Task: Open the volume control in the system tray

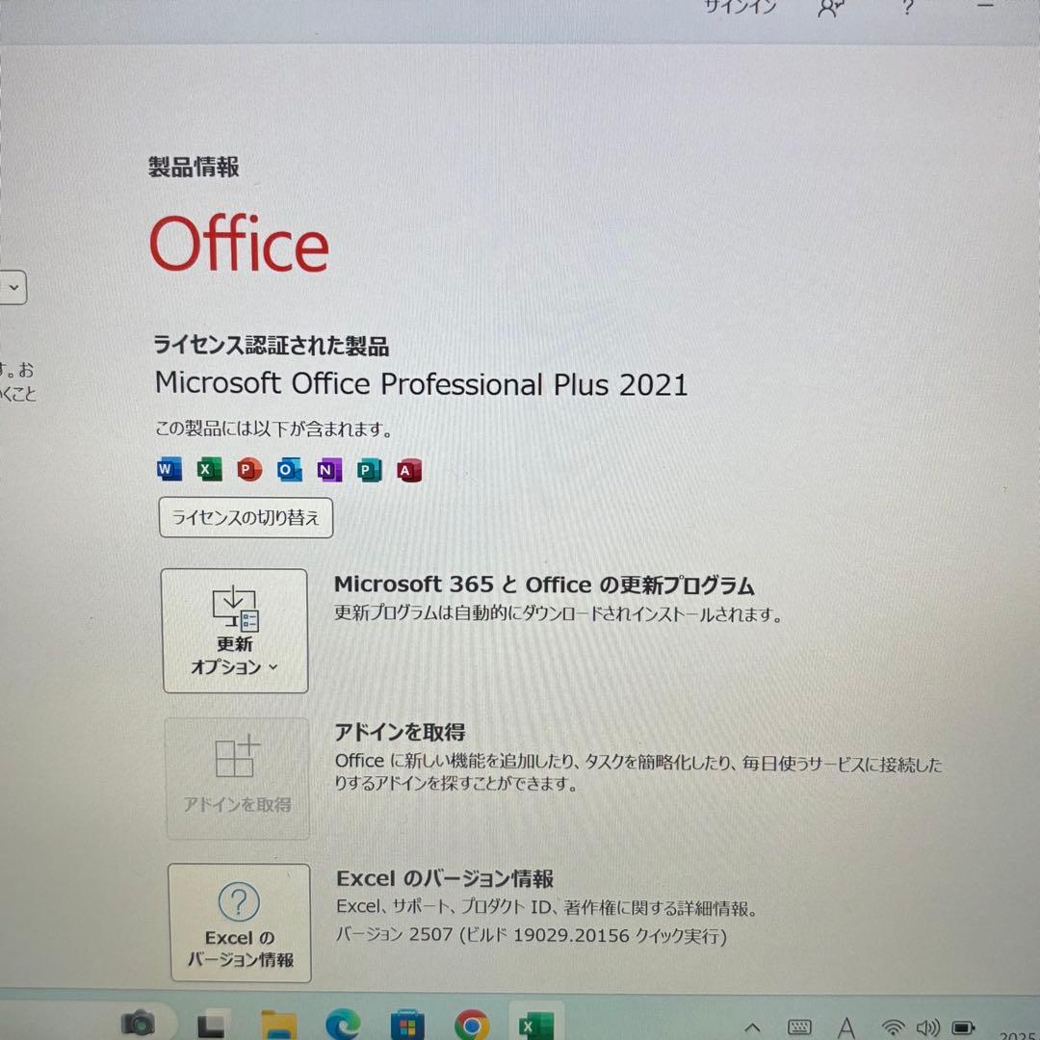Action: [x=926, y=1024]
